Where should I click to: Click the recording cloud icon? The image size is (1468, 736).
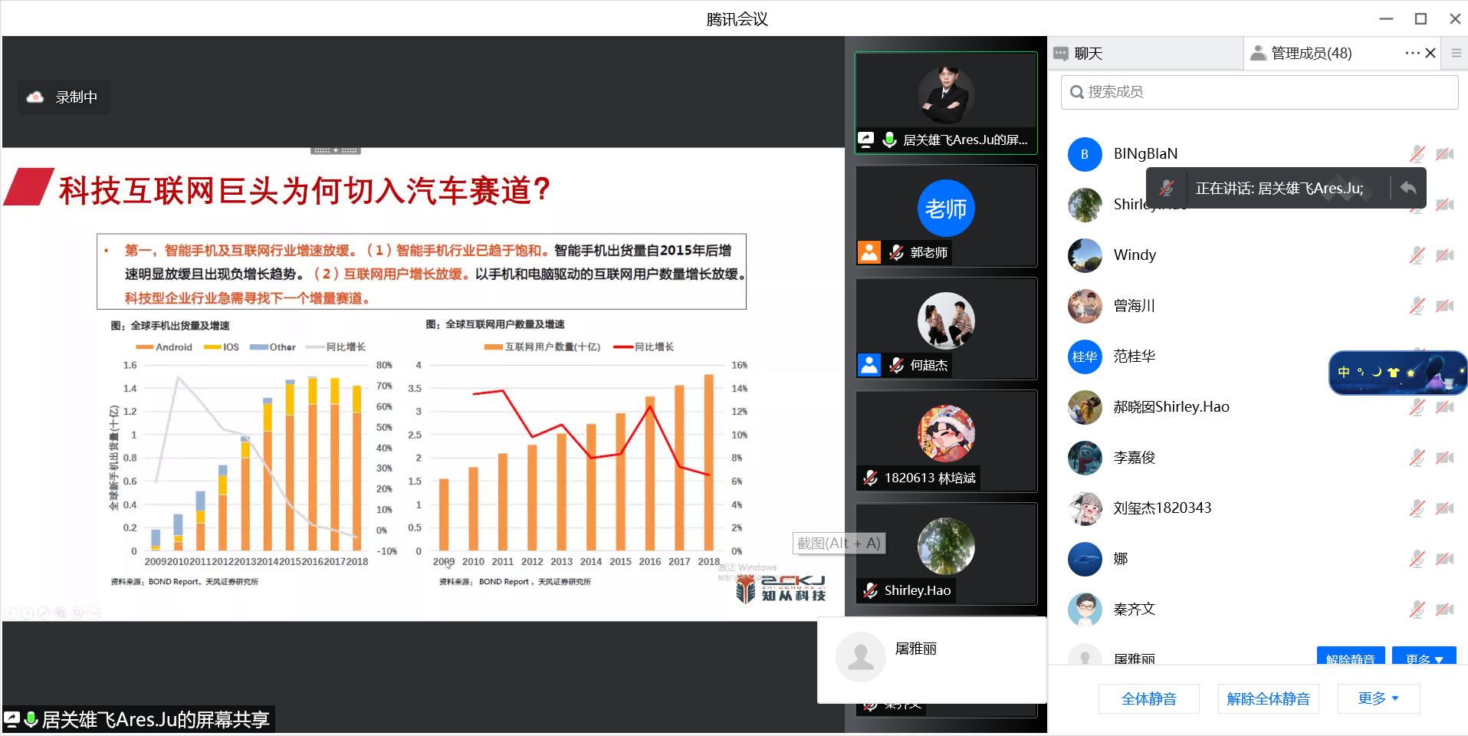[35, 97]
